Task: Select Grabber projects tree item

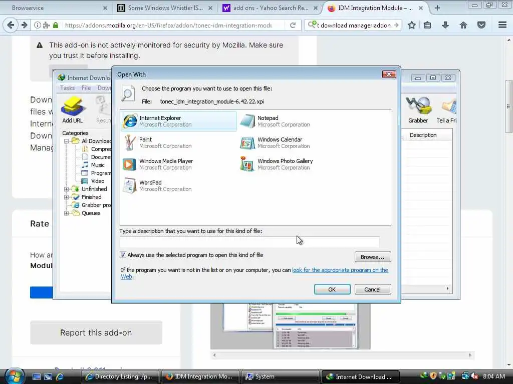Action: 96,205
